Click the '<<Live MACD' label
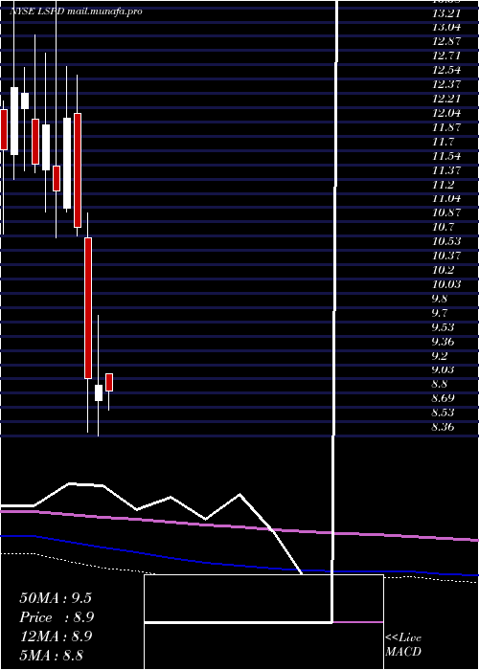Screen dimensions: 479x670 (403, 645)
